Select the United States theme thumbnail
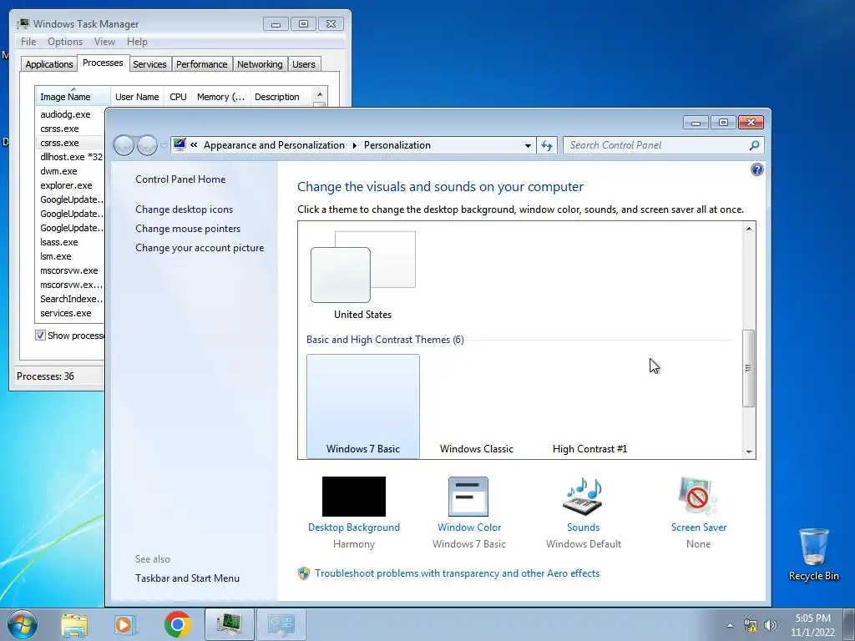 [x=362, y=274]
